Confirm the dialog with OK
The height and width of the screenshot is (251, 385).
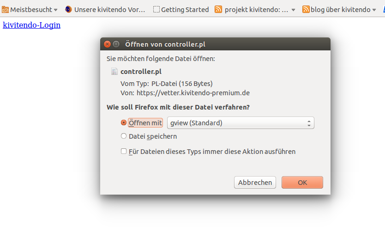pos(302,183)
